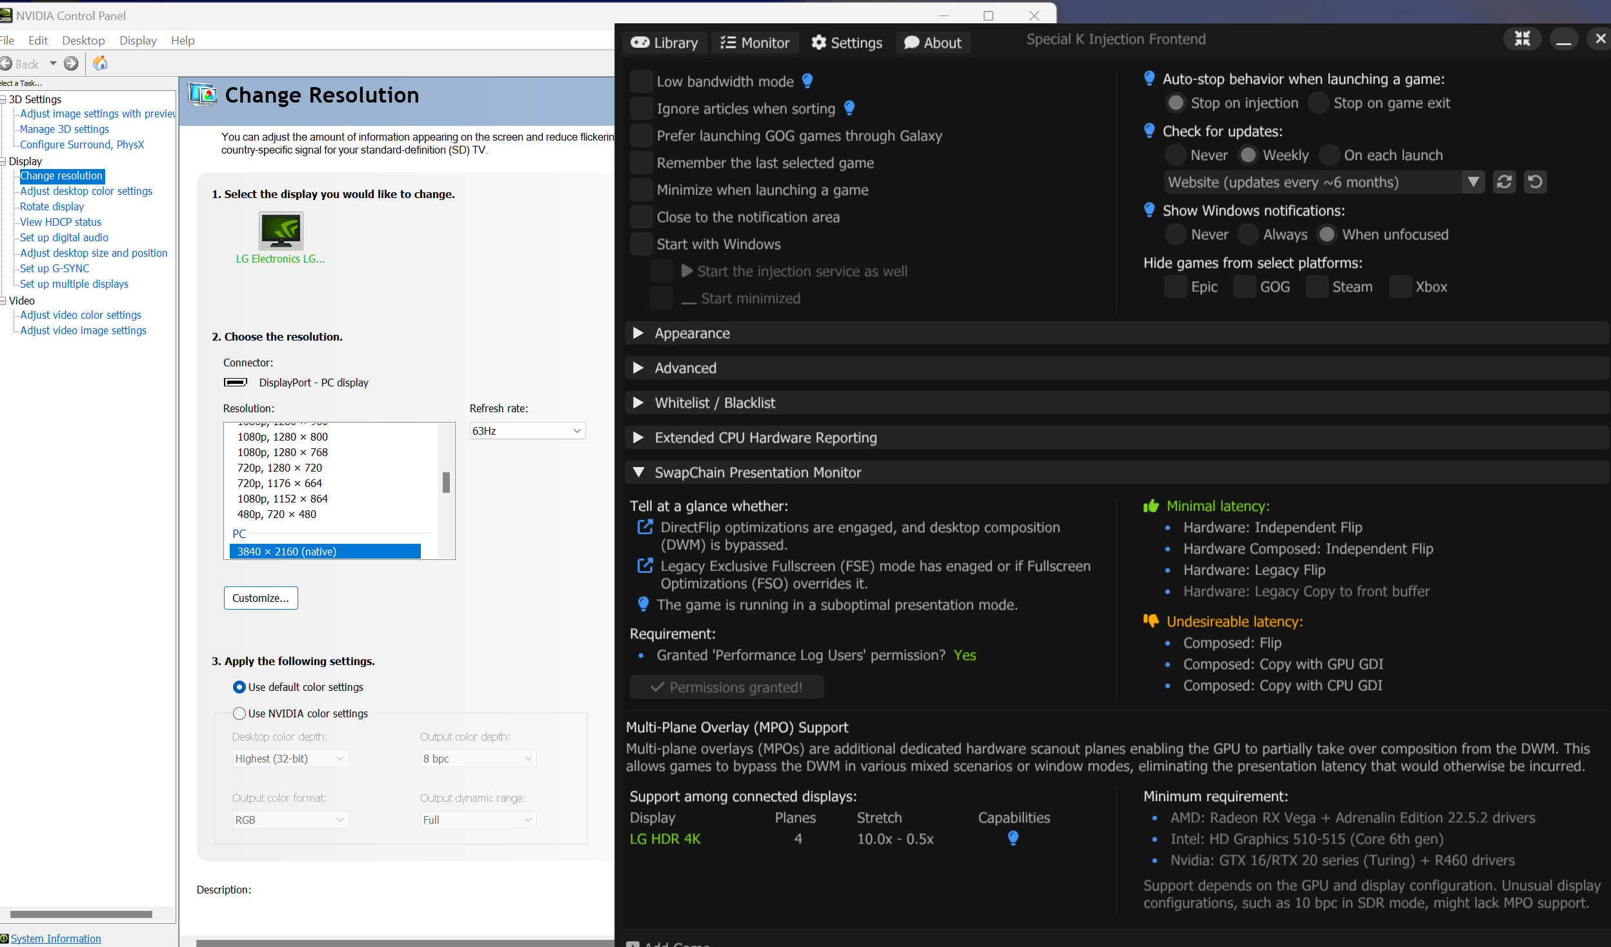The image size is (1611, 947).
Task: Click the rollback update icon button
Action: (x=1535, y=182)
